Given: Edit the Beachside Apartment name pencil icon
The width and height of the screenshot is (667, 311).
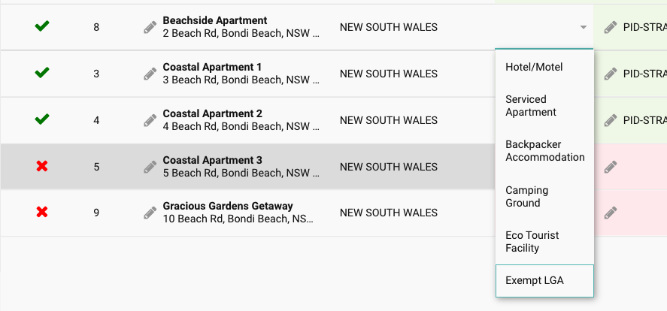Looking at the screenshot, I should pos(150,28).
